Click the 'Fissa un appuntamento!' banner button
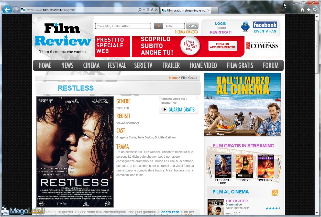 pyautogui.click(x=223, y=46)
